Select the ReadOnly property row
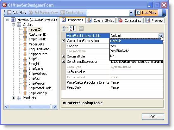Screen dimensions: 174x130 point(115,87)
